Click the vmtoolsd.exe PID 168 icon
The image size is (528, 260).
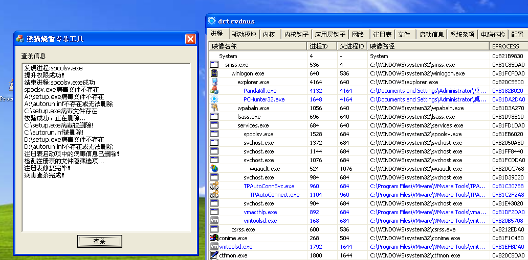214,221
